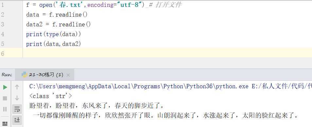Image resolution: width=312 pixels, height=127 pixels.
Task: Click the <class 'str'> output line
Action: pos(51,96)
